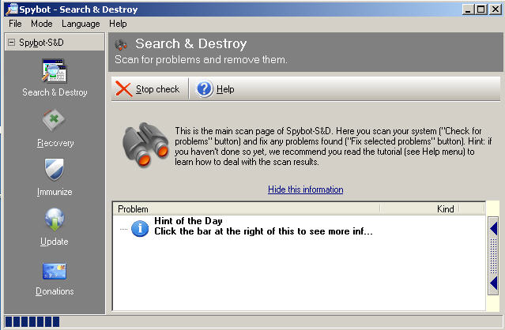
Task: Click lower blue arrow on the side bar
Action: (493, 283)
